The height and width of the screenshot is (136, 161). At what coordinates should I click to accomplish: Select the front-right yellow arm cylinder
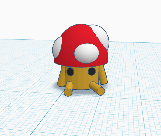tap(97, 88)
